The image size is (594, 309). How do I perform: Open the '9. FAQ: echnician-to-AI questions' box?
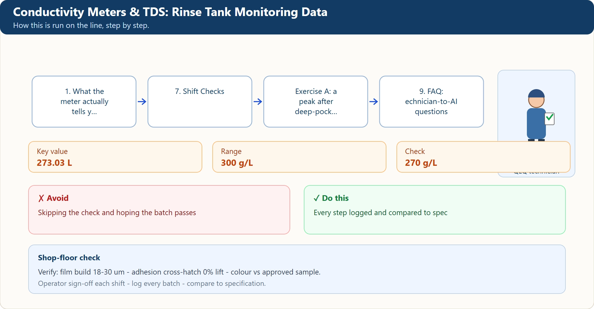[432, 102]
